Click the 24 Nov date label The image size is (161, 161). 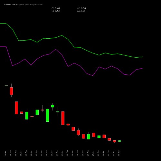click(x=78, y=153)
